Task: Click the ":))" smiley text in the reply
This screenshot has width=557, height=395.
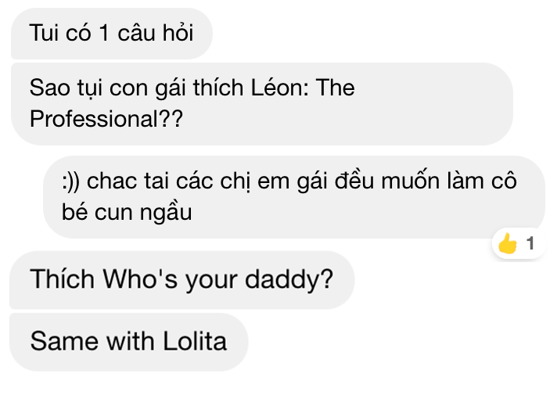Action: click(72, 181)
